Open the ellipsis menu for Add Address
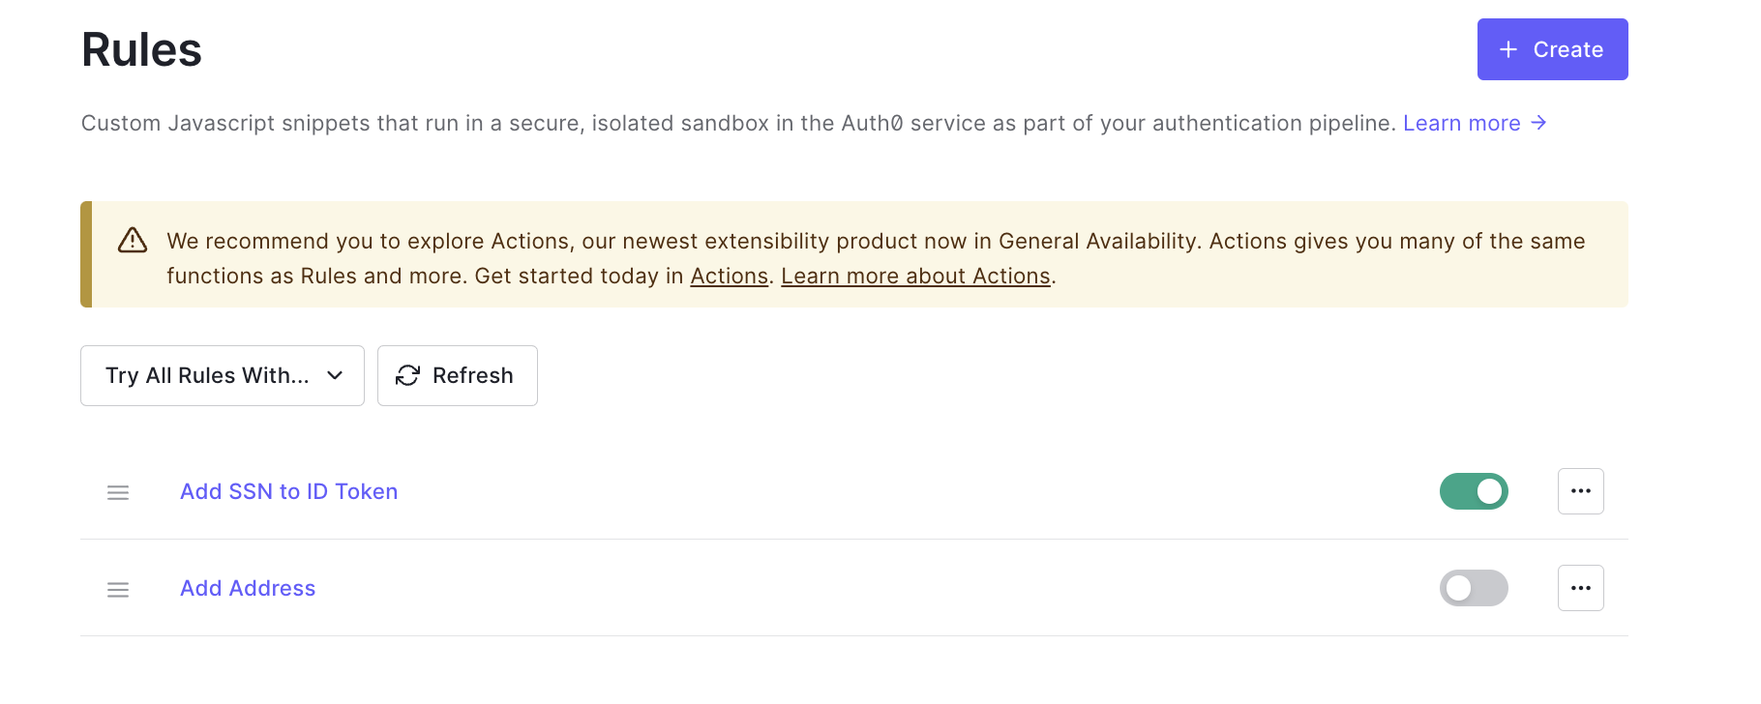1761x704 pixels. (x=1581, y=588)
